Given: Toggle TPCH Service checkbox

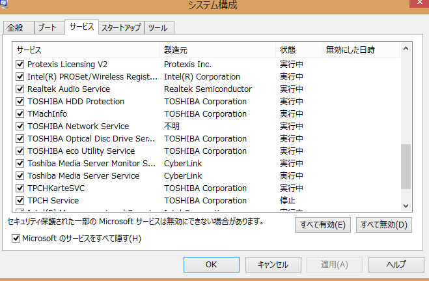Looking at the screenshot, I should tap(20, 201).
